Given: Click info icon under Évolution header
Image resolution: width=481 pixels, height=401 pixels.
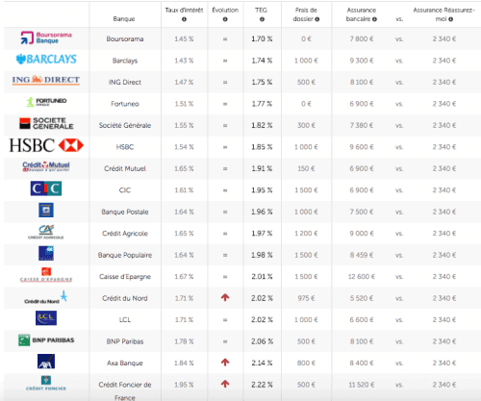Looking at the screenshot, I should tap(225, 19).
